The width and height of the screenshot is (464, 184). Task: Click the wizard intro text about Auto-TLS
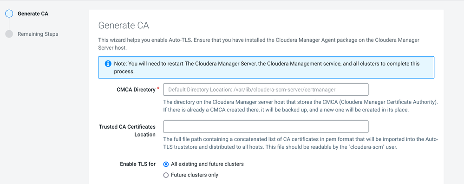point(259,44)
